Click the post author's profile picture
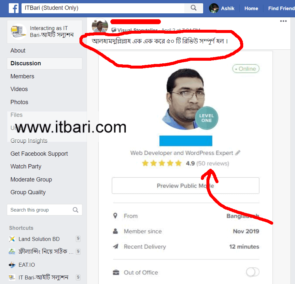Screen dimensions: 295x284 click(100, 26)
